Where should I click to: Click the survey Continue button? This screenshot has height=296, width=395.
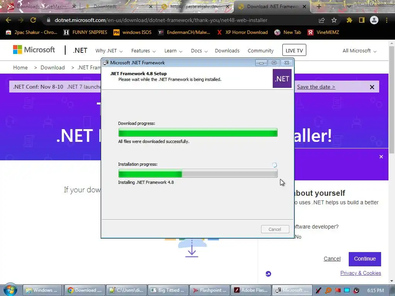point(365,259)
